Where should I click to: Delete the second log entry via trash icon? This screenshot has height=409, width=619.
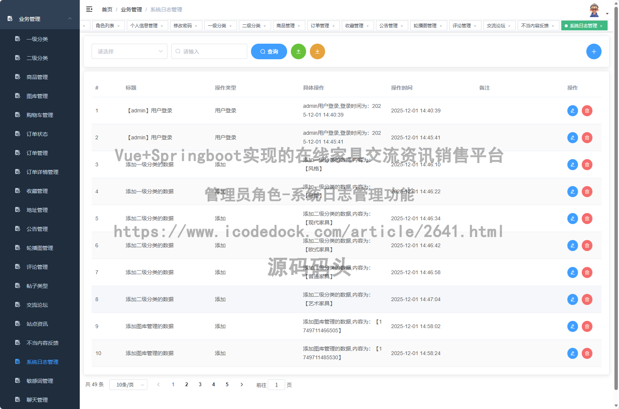(x=587, y=137)
